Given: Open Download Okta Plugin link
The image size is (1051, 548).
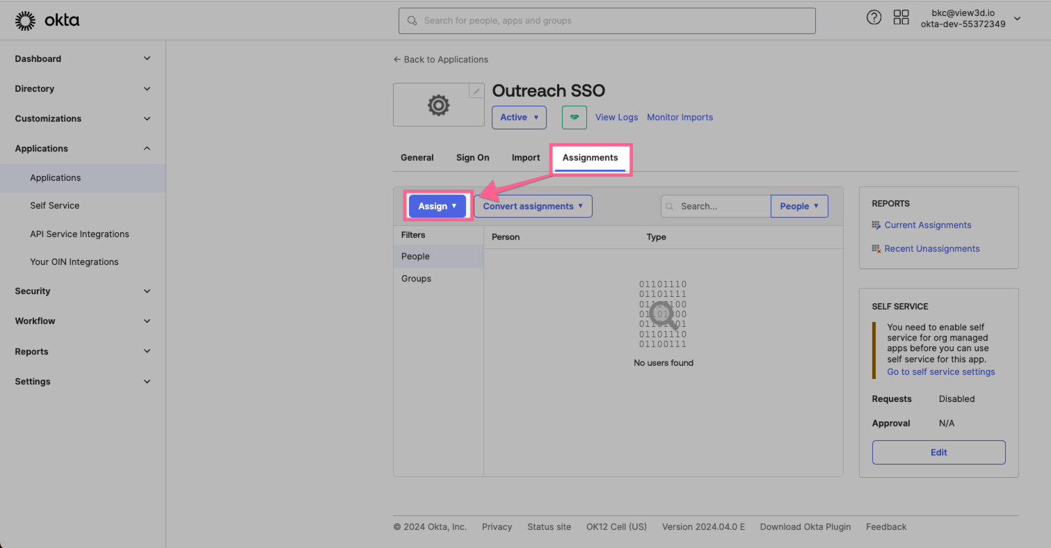Looking at the screenshot, I should (805, 527).
